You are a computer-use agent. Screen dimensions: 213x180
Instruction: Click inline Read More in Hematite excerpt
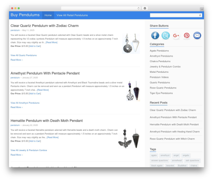(52, 137)
